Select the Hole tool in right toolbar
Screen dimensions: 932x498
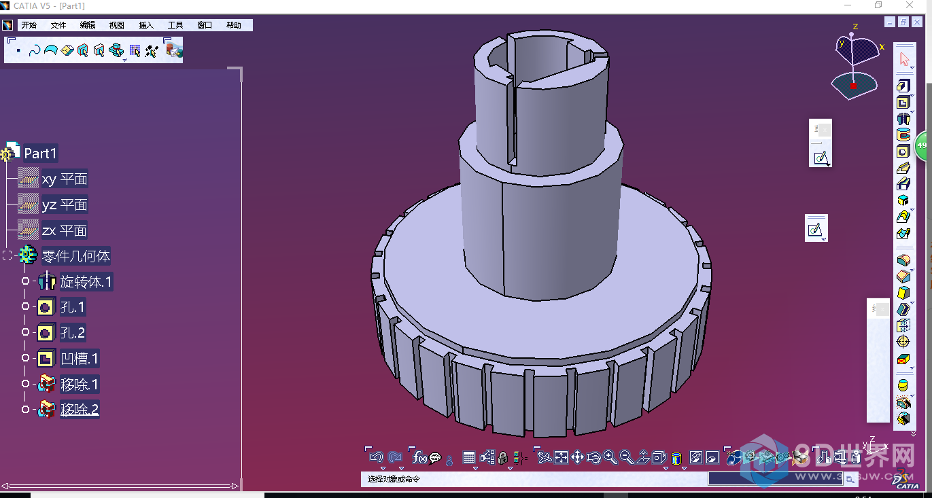click(903, 152)
